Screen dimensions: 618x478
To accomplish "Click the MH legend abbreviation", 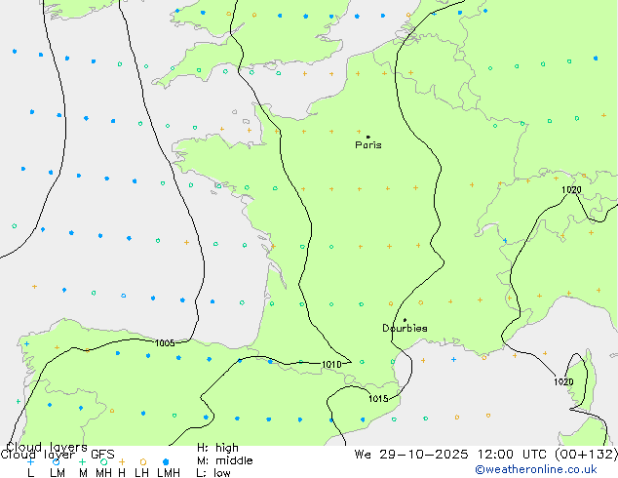I will point(103,473).
